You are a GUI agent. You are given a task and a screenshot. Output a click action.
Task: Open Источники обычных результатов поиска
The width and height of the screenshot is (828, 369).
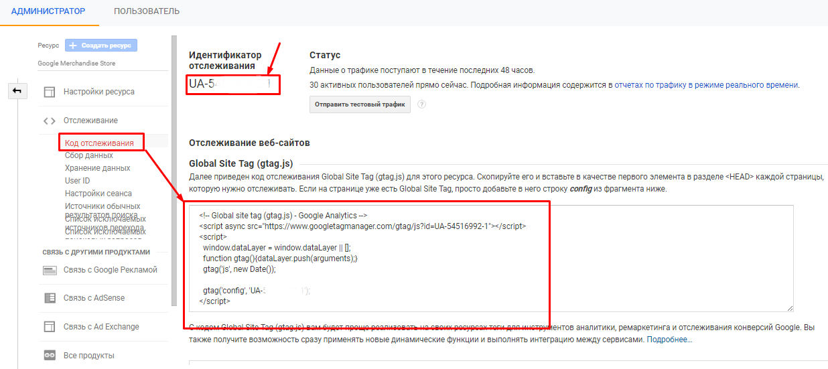click(104, 210)
